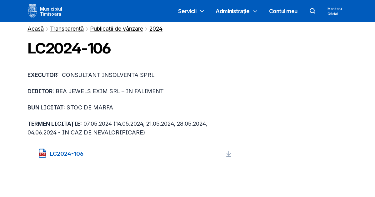Click the Timișoara coat of arms logo
This screenshot has height=197, width=375.
(x=32, y=11)
